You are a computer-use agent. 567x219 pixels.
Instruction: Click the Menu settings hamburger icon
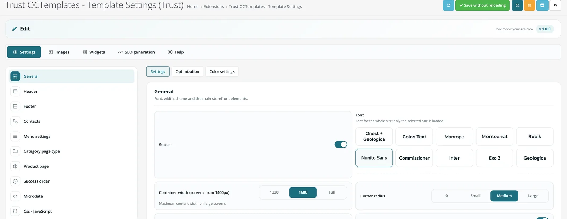pos(15,136)
